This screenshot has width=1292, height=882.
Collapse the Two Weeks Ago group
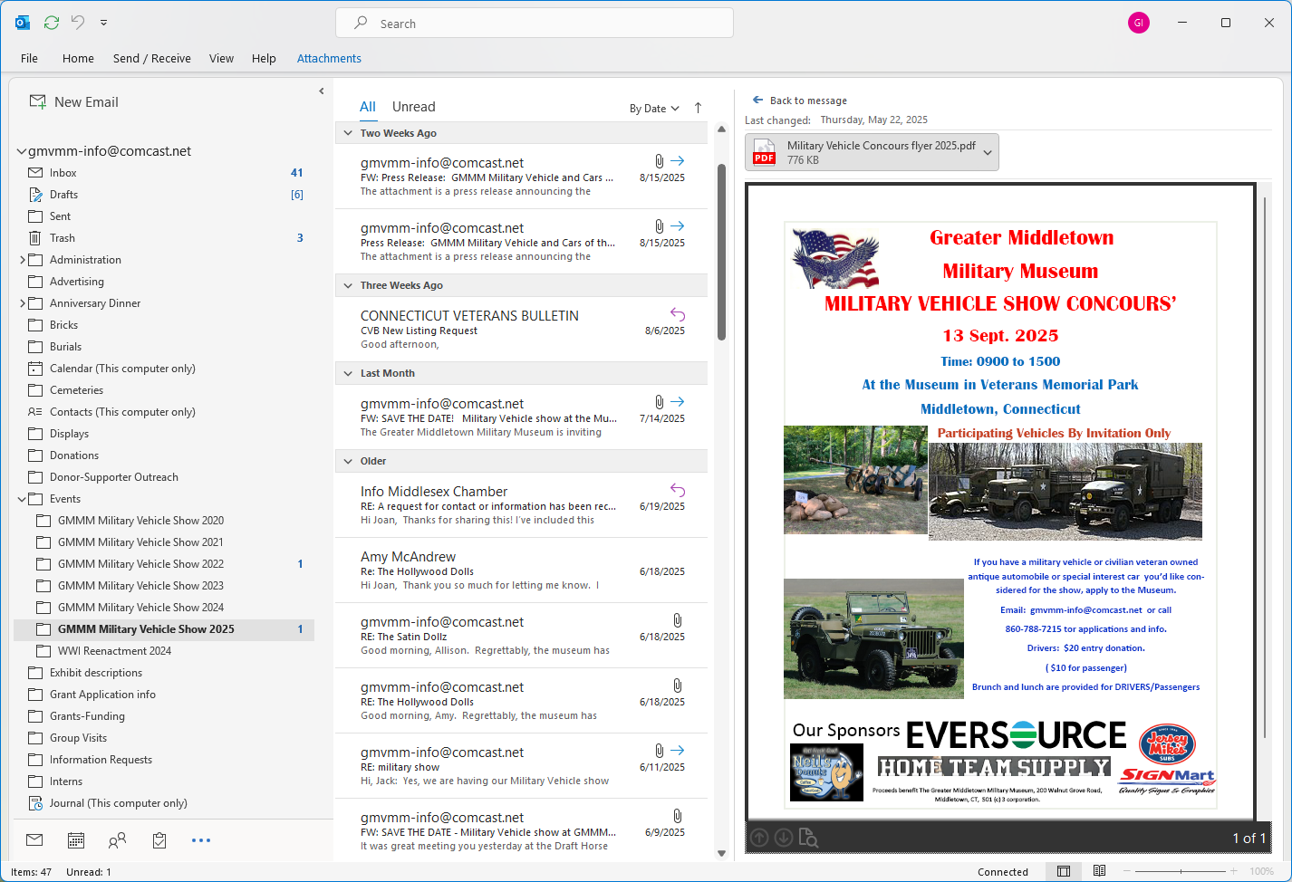[x=348, y=133]
